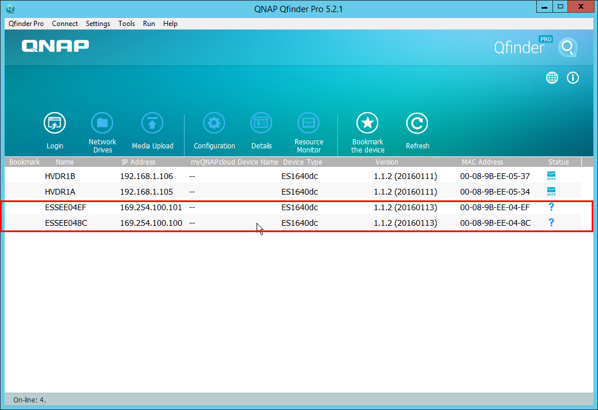This screenshot has height=410, width=598.
Task: Open the Settings menu
Action: (x=97, y=24)
